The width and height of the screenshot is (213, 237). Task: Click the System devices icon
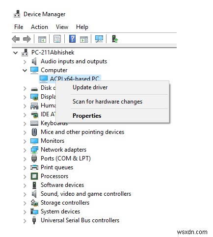pyautogui.click(x=34, y=211)
